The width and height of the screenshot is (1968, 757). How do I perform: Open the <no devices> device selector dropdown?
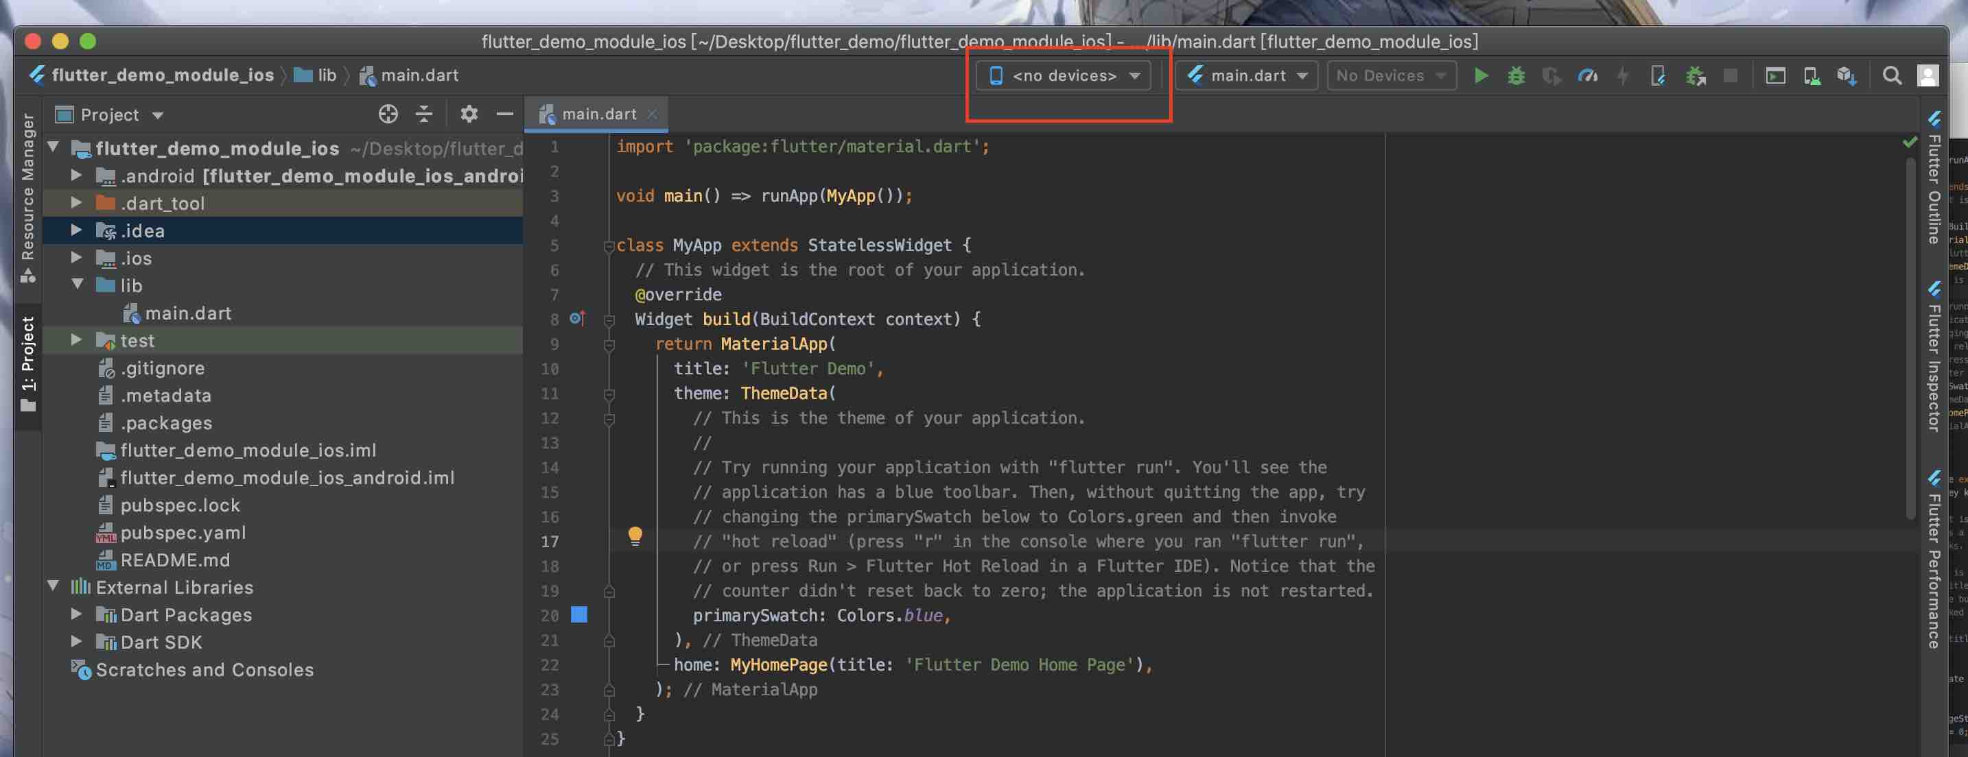click(x=1064, y=75)
